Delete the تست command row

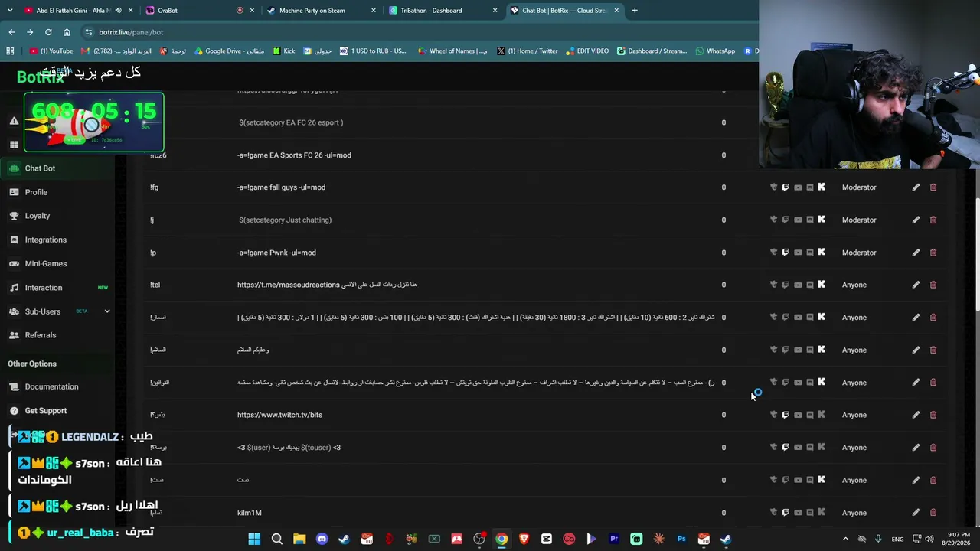pos(933,480)
